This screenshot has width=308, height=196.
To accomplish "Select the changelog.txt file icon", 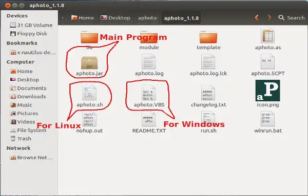I will pos(208,93).
